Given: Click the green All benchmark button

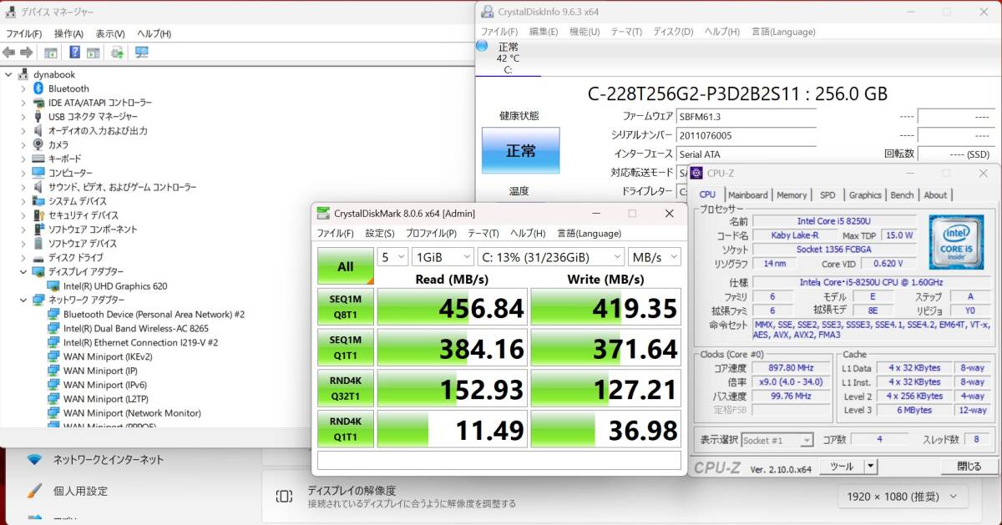Looking at the screenshot, I should 346,266.
